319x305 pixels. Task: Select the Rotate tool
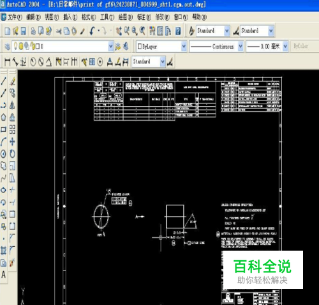pos(13,153)
